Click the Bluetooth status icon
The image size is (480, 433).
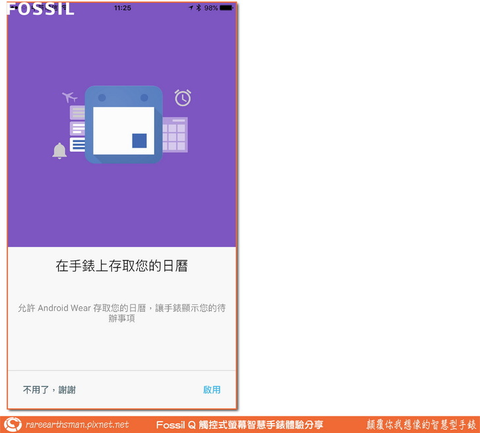coord(198,8)
